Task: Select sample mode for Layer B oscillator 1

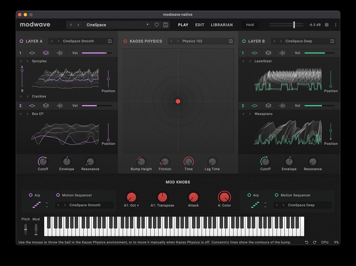Action: click(x=282, y=53)
